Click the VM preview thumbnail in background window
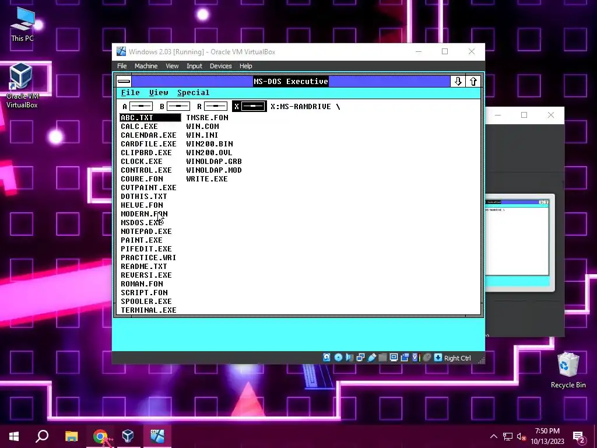The image size is (597, 448). tap(519, 243)
